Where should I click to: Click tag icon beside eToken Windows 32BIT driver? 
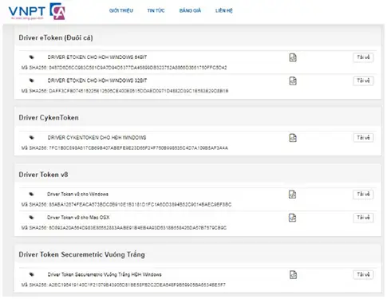(x=32, y=81)
